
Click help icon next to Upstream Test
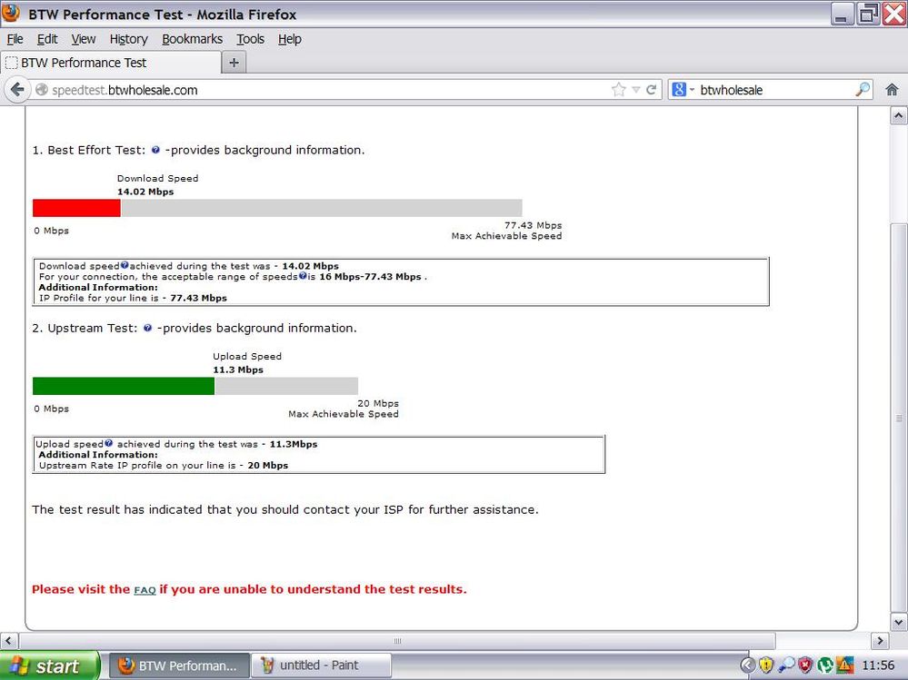(147, 328)
